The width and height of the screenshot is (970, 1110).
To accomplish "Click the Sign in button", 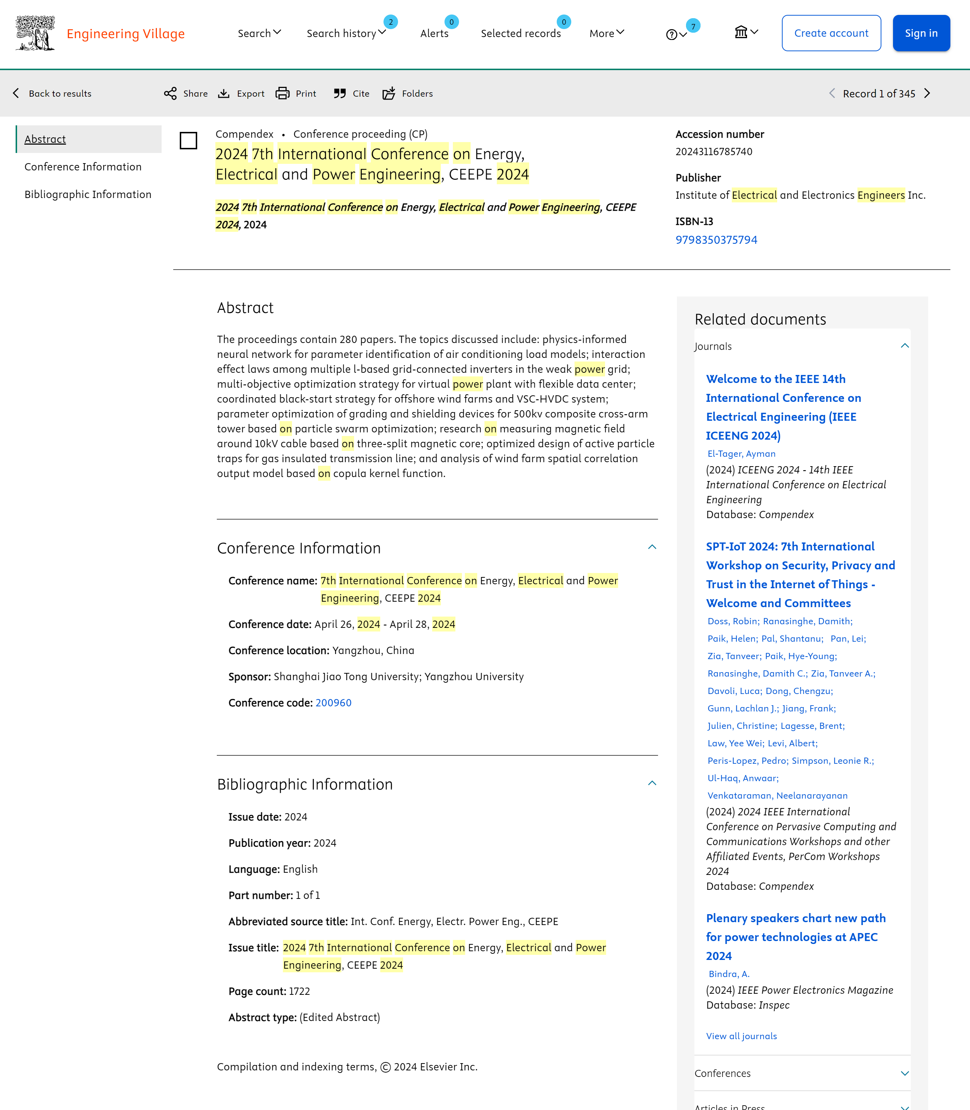I will coord(921,33).
